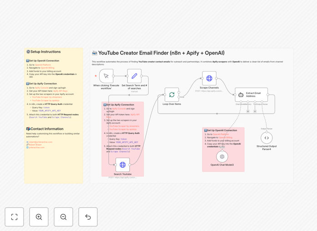Zoom in on the workflow canvas
317x231 pixels.
coord(39,217)
